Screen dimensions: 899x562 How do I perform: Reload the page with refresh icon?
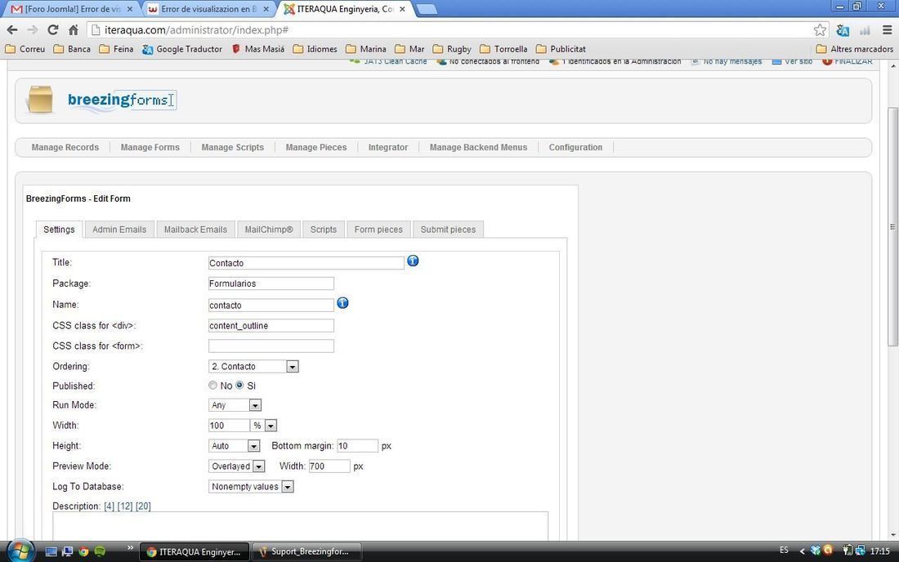click(53, 29)
